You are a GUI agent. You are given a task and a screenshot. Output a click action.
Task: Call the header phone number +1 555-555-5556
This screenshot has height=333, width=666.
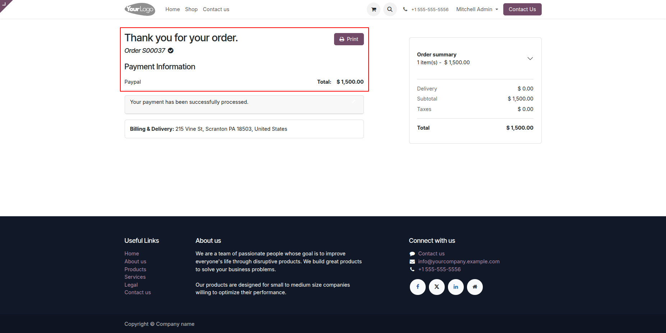click(430, 10)
